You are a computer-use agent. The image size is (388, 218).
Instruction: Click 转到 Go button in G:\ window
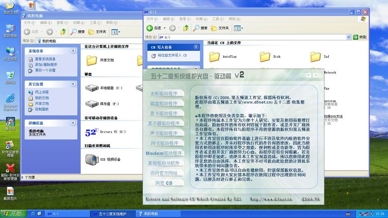[x=360, y=37]
